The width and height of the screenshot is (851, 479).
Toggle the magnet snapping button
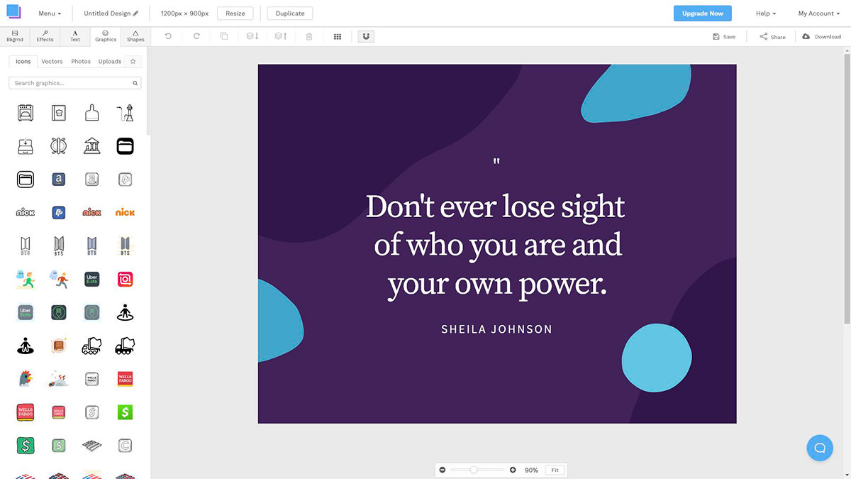coord(366,36)
